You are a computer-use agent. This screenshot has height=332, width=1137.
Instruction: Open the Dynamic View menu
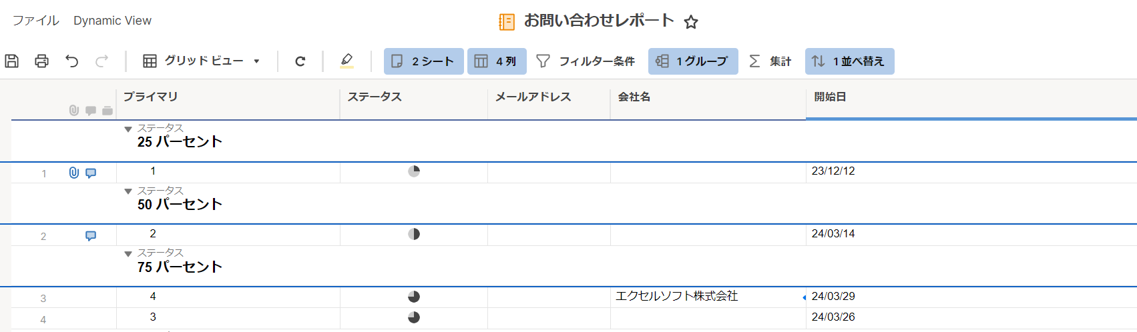click(112, 21)
